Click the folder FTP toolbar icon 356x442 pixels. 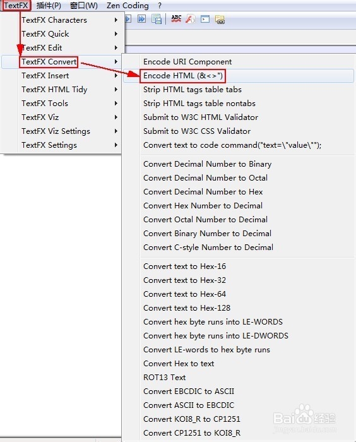click(220, 20)
